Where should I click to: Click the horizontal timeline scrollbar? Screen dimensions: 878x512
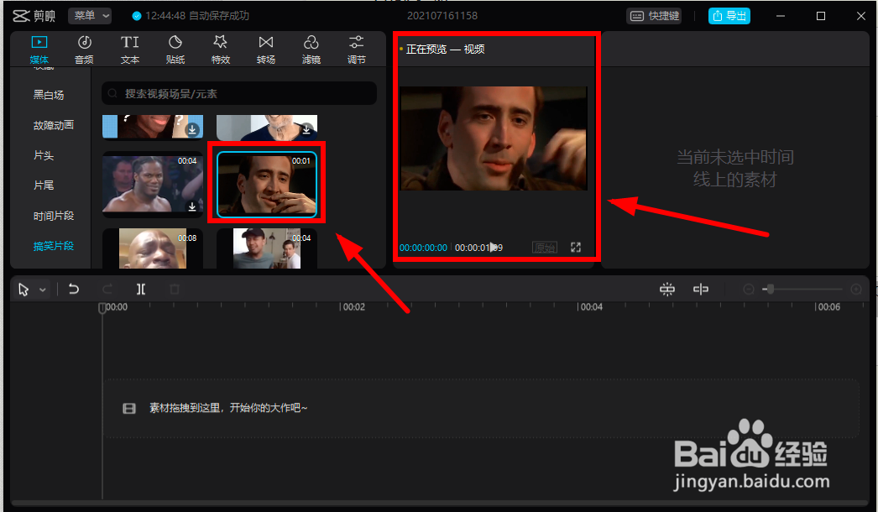coord(438,503)
